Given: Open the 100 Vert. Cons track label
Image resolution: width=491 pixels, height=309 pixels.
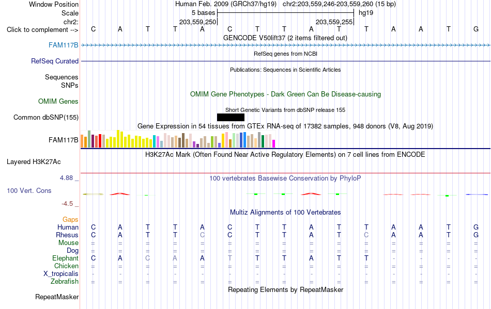Looking at the screenshot, I should click(29, 190).
